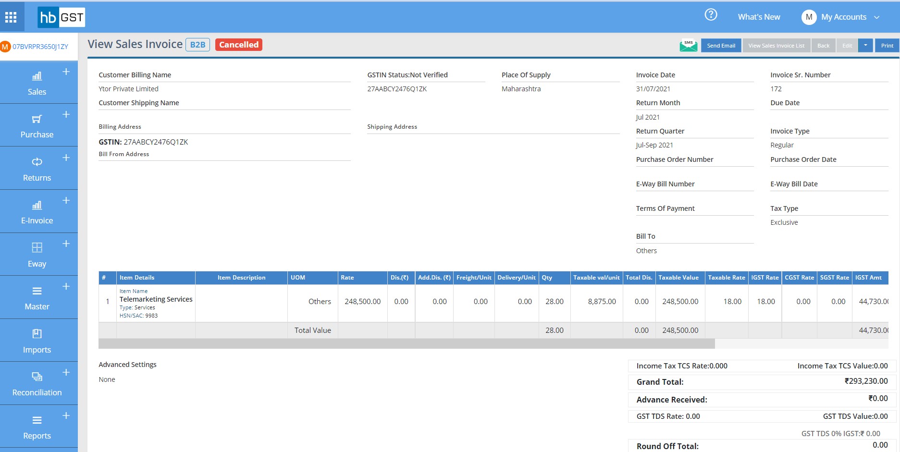Click the plus icon next to Eway
The image size is (900, 452).
(x=66, y=244)
